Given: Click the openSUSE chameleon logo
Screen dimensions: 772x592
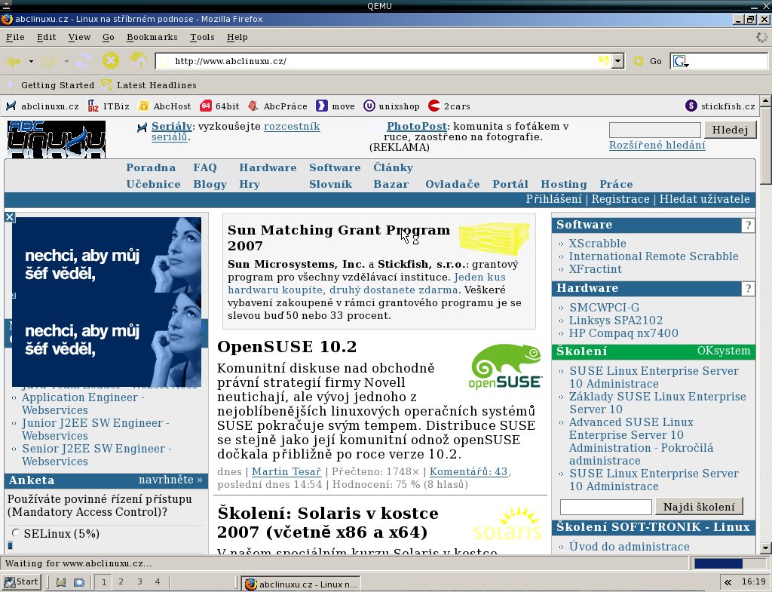Looking at the screenshot, I should (x=504, y=367).
